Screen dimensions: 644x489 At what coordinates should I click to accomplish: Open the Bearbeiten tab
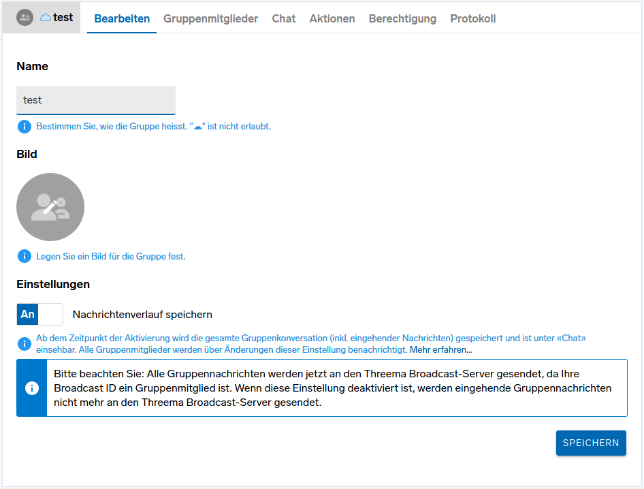(122, 18)
